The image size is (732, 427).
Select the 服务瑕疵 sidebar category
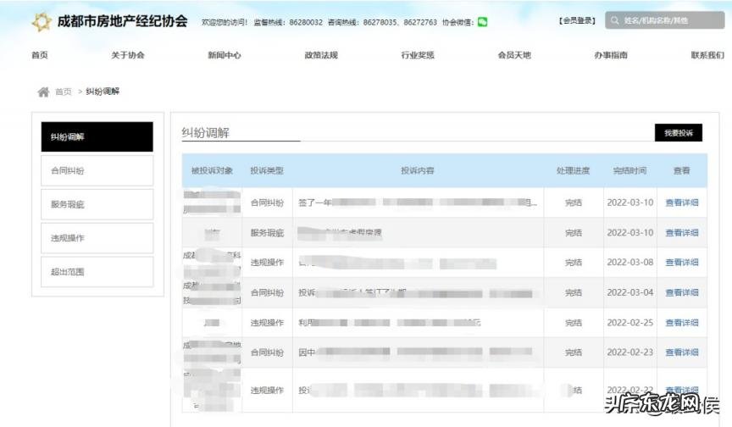[x=97, y=204]
